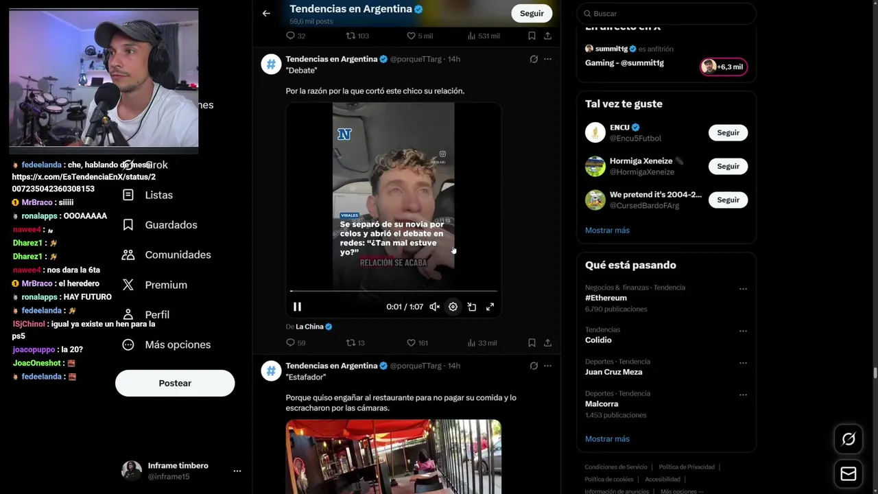Open more options on the "Estafador" post
Image resolution: width=878 pixels, height=494 pixels.
tap(547, 366)
